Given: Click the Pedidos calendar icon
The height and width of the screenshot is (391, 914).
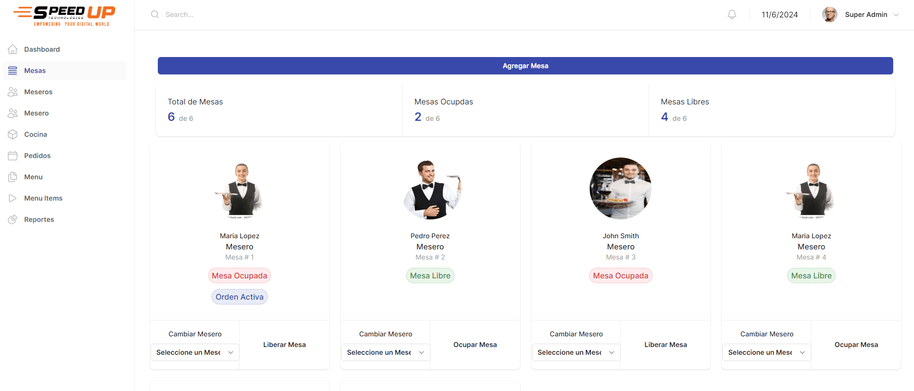Looking at the screenshot, I should point(13,156).
